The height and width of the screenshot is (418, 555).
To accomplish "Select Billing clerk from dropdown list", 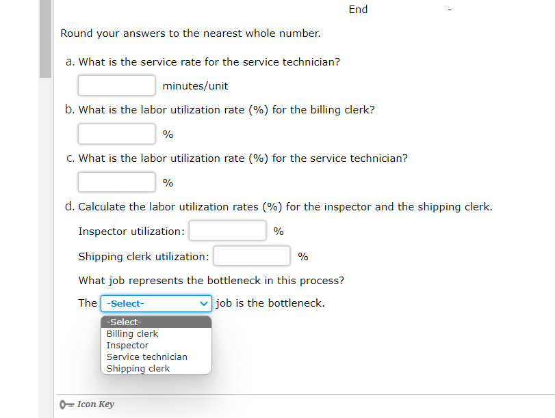I will point(132,334).
